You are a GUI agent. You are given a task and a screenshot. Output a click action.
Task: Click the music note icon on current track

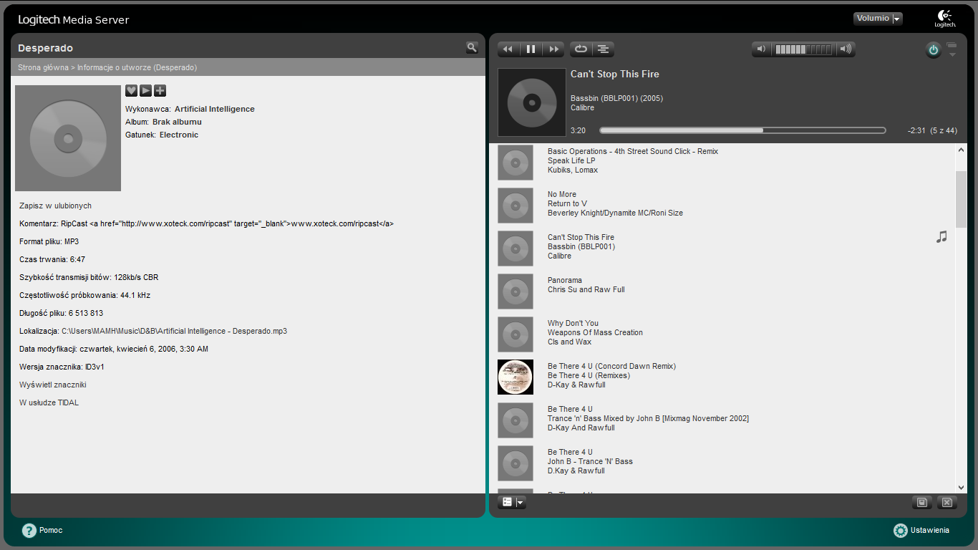click(x=941, y=236)
